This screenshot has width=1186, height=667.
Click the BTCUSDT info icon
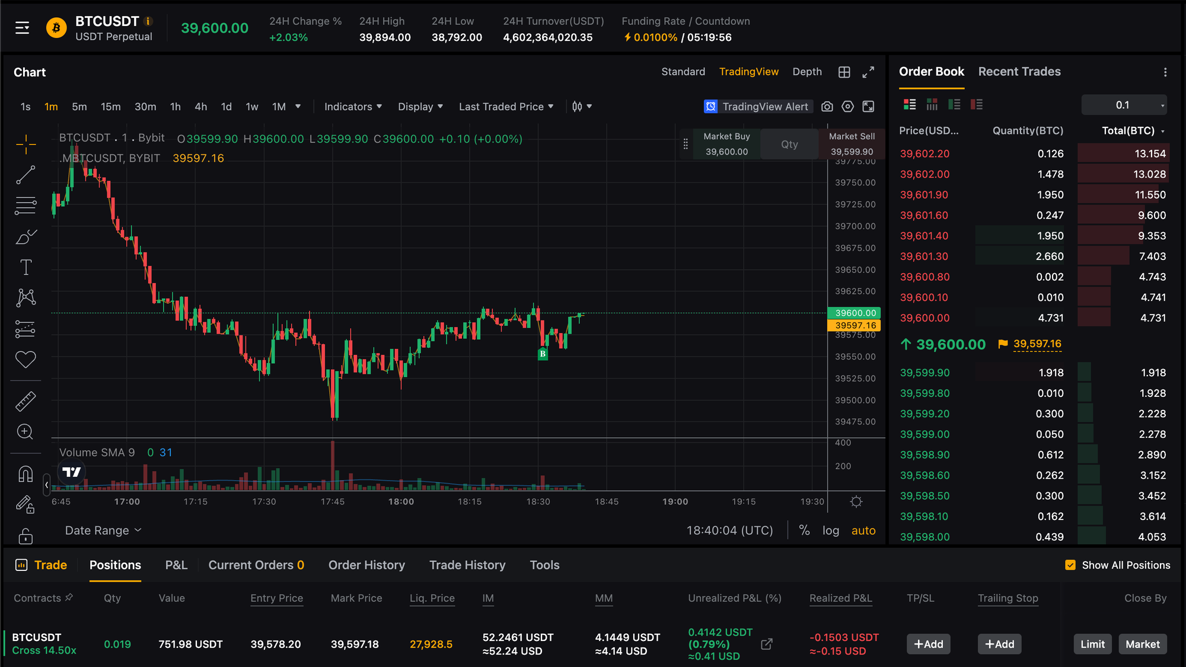pyautogui.click(x=148, y=21)
